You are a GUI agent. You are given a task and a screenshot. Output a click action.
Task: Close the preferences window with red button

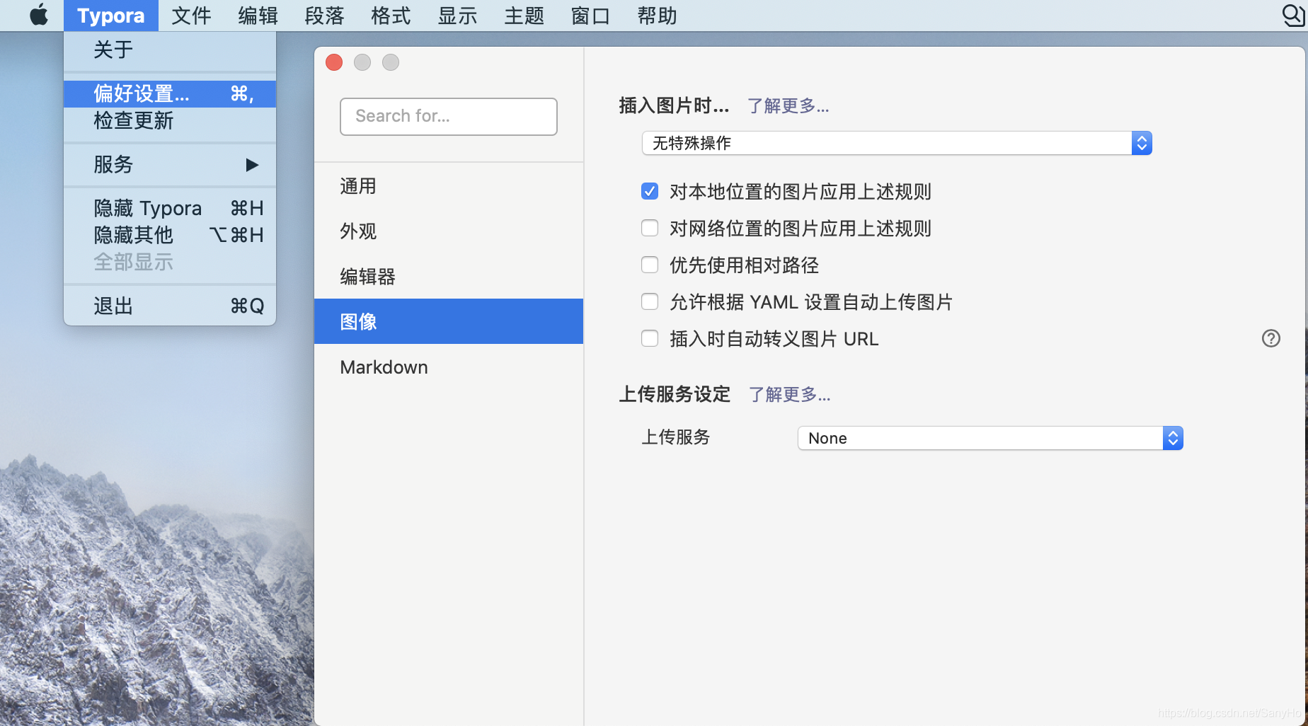[x=334, y=62]
